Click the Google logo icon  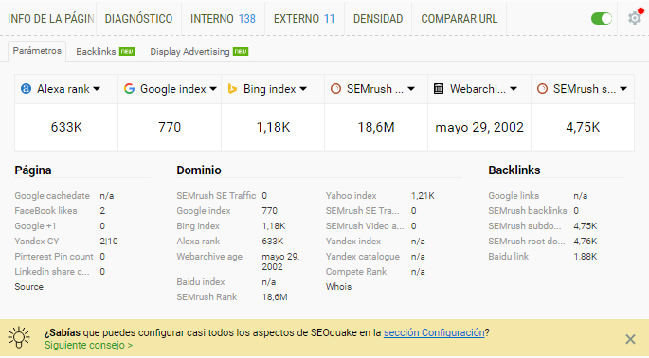[x=129, y=89]
